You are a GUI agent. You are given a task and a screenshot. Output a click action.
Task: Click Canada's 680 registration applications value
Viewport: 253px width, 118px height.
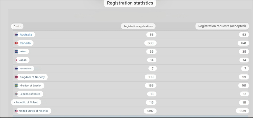click(x=150, y=43)
